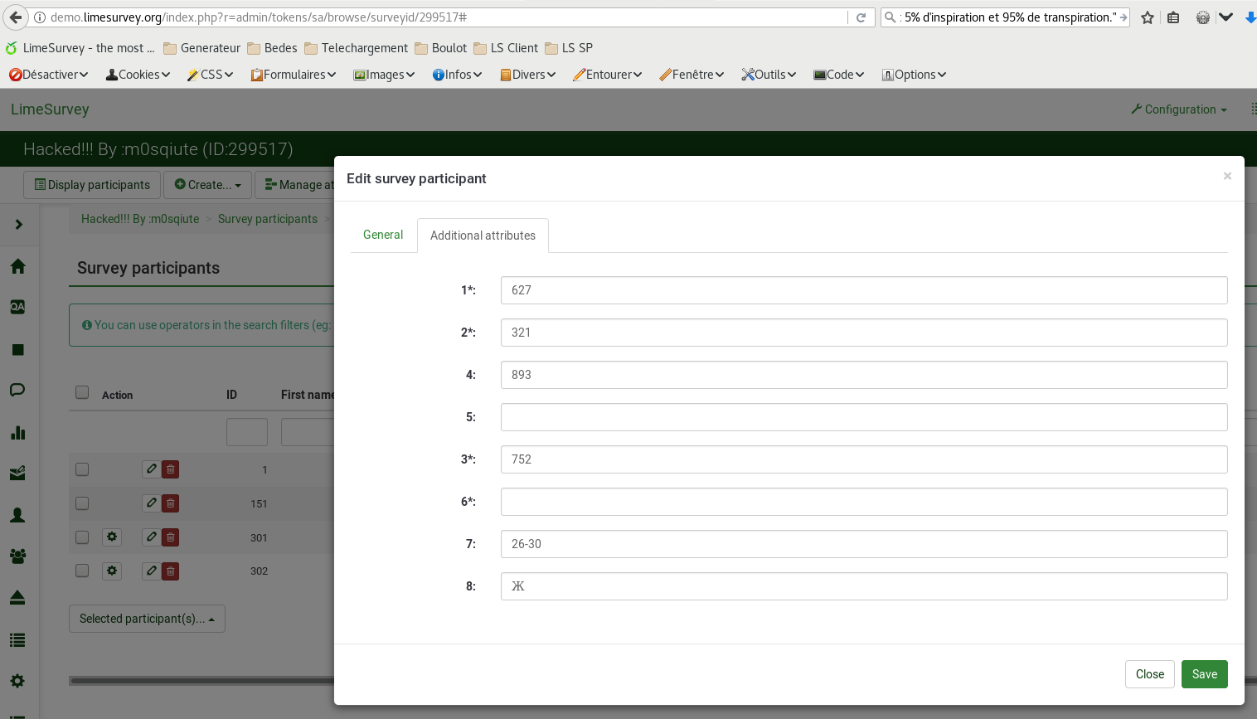Image resolution: width=1257 pixels, height=719 pixels.
Task: Save the survey participant changes
Action: 1204,674
